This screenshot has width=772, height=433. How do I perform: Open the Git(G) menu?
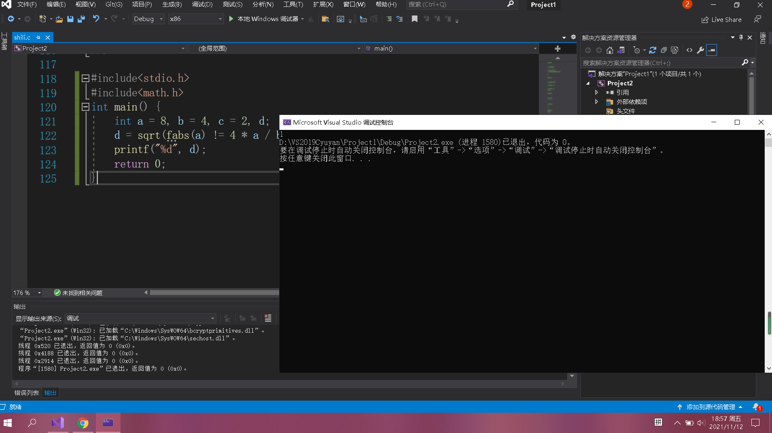(114, 4)
